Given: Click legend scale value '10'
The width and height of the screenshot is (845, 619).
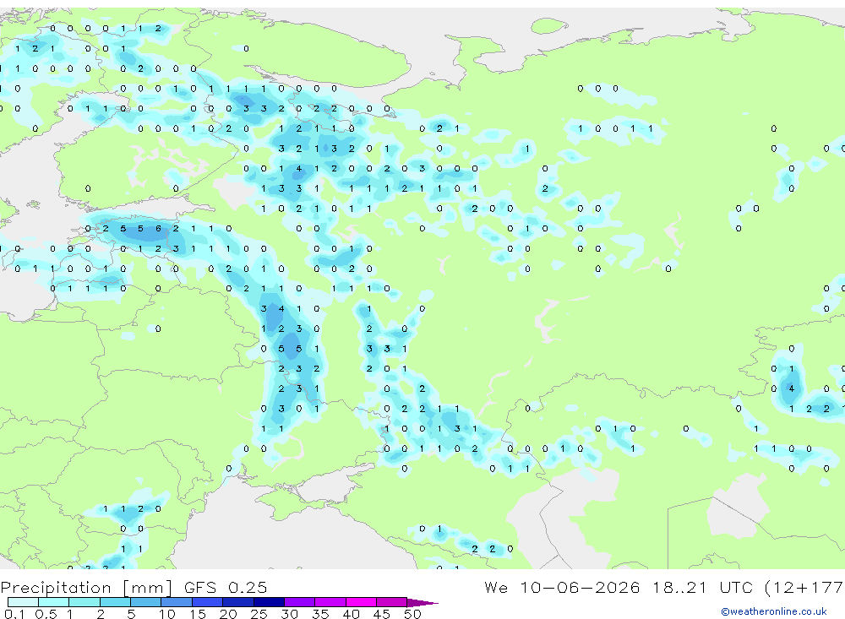Looking at the screenshot, I should (x=167, y=614).
